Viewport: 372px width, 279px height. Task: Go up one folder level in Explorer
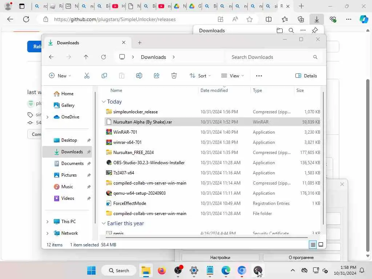point(86,57)
